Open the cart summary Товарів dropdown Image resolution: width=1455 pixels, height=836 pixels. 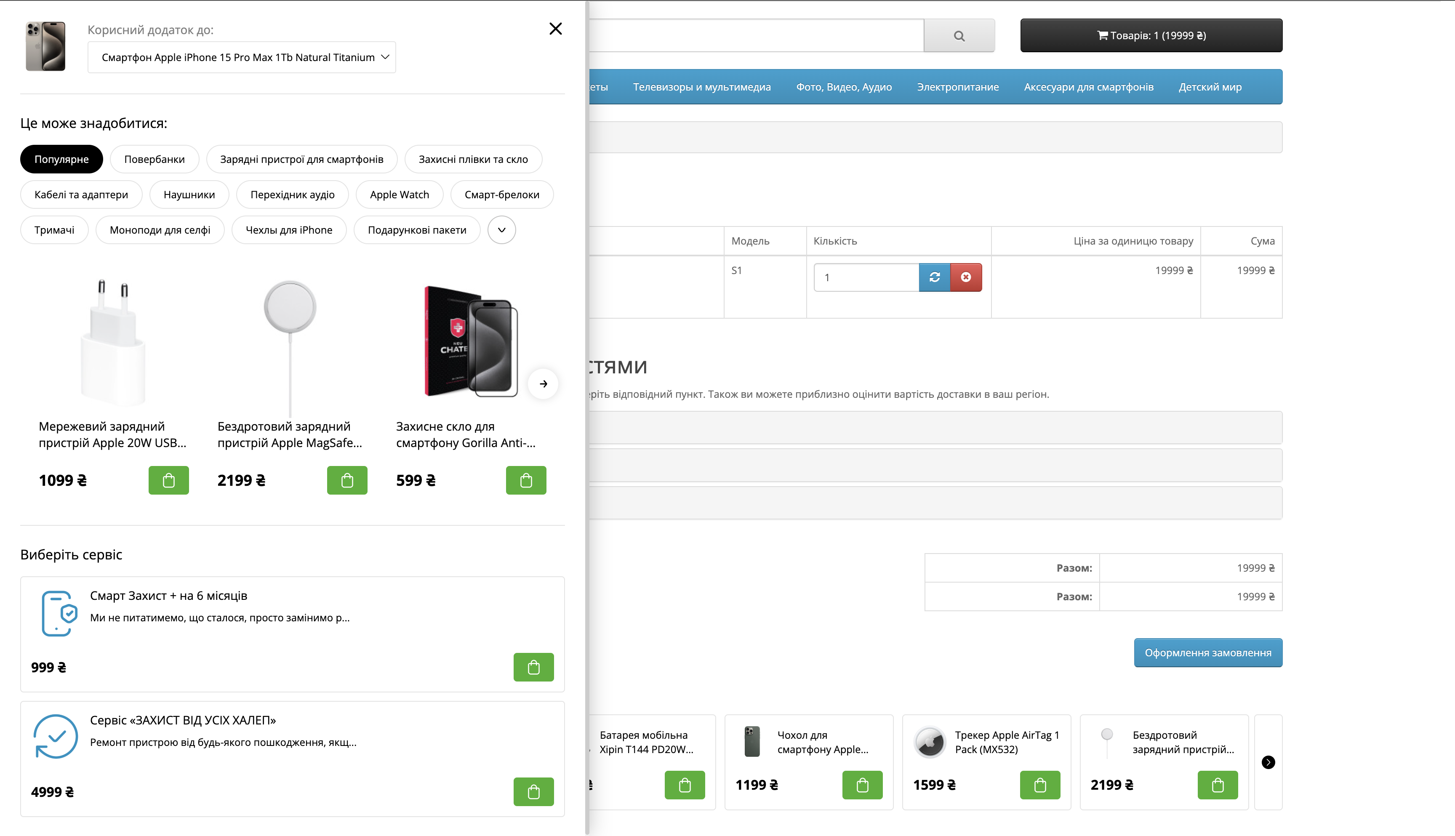pos(1151,36)
